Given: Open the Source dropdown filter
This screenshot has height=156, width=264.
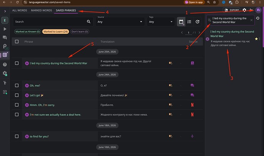Looking at the screenshot, I should 120,21.
